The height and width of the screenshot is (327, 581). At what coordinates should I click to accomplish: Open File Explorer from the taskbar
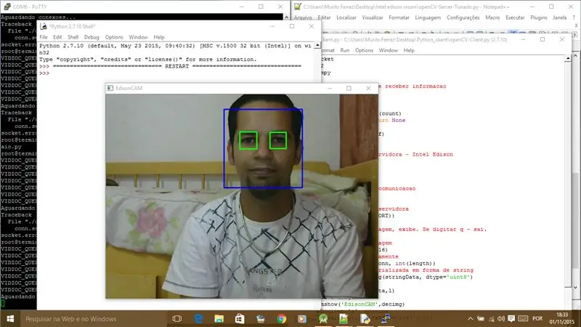(219, 319)
